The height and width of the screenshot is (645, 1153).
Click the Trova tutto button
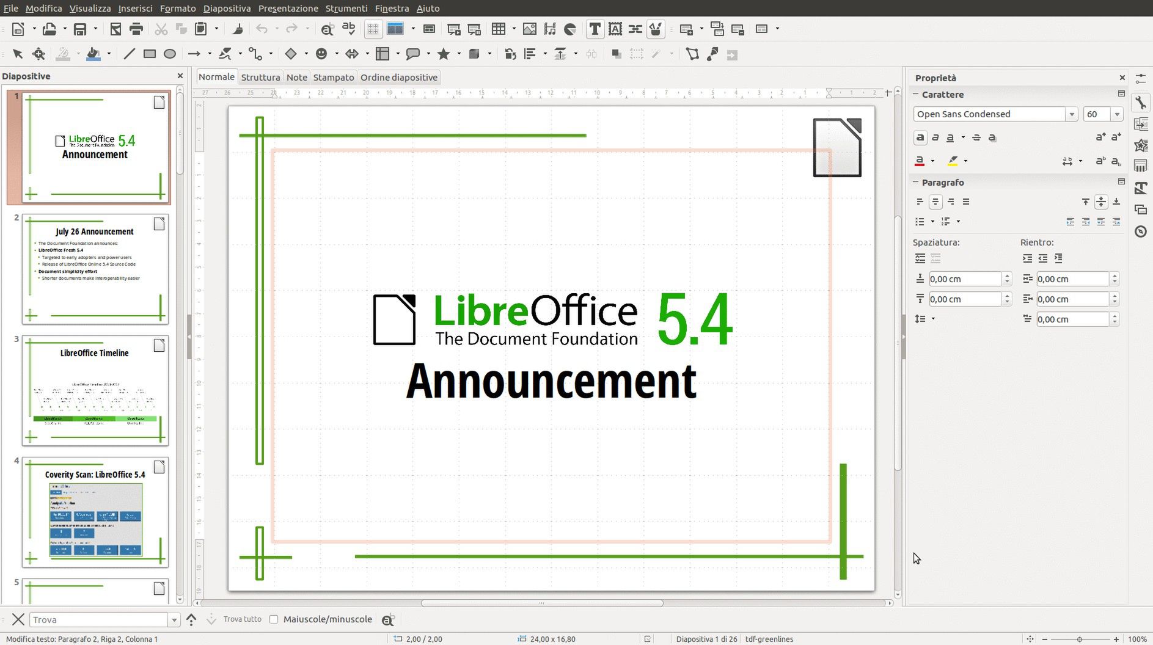tap(243, 619)
